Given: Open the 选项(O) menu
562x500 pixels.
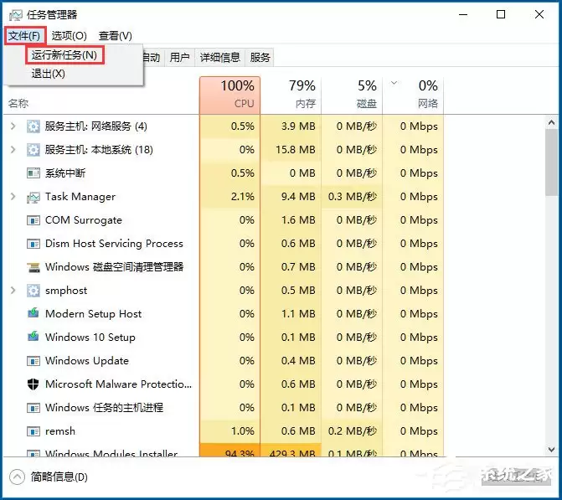Looking at the screenshot, I should 70,36.
